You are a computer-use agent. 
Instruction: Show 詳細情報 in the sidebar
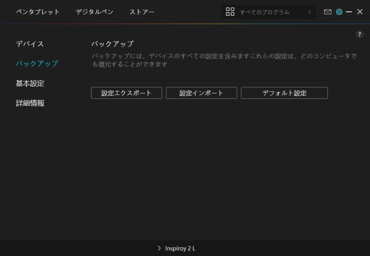30,103
